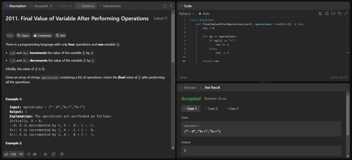
Task: Click the share problem icon
Action: coord(54,154)
